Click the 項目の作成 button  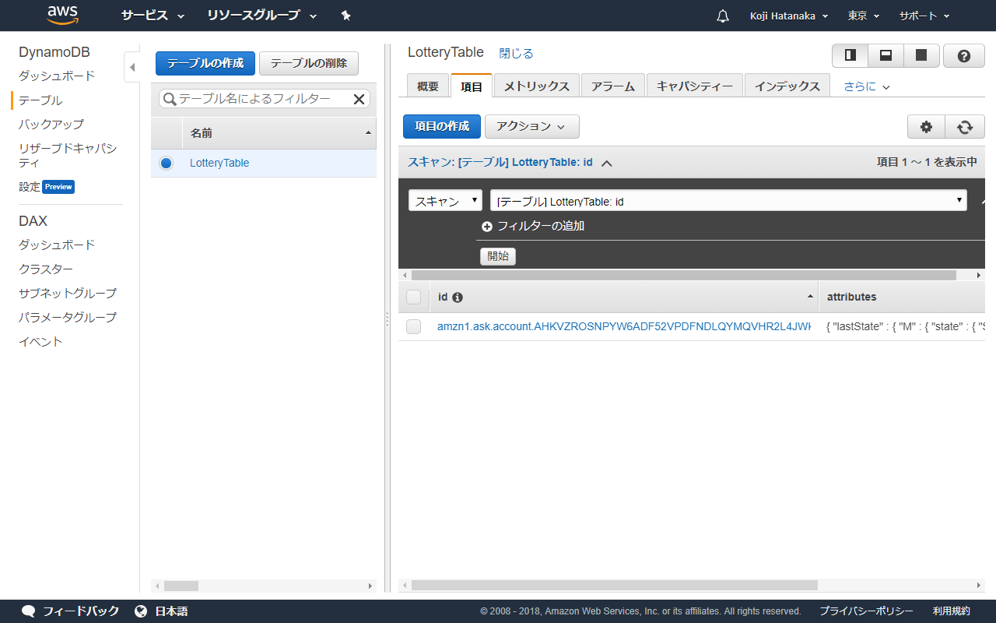point(442,126)
